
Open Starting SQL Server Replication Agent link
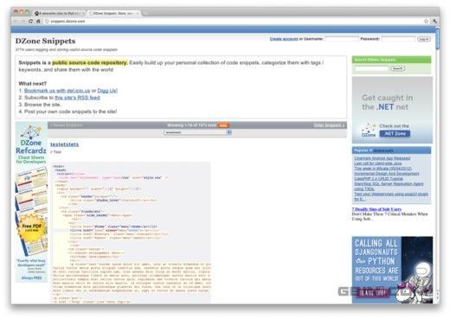tap(389, 186)
